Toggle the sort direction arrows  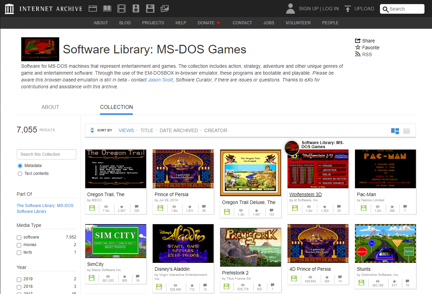click(x=92, y=130)
